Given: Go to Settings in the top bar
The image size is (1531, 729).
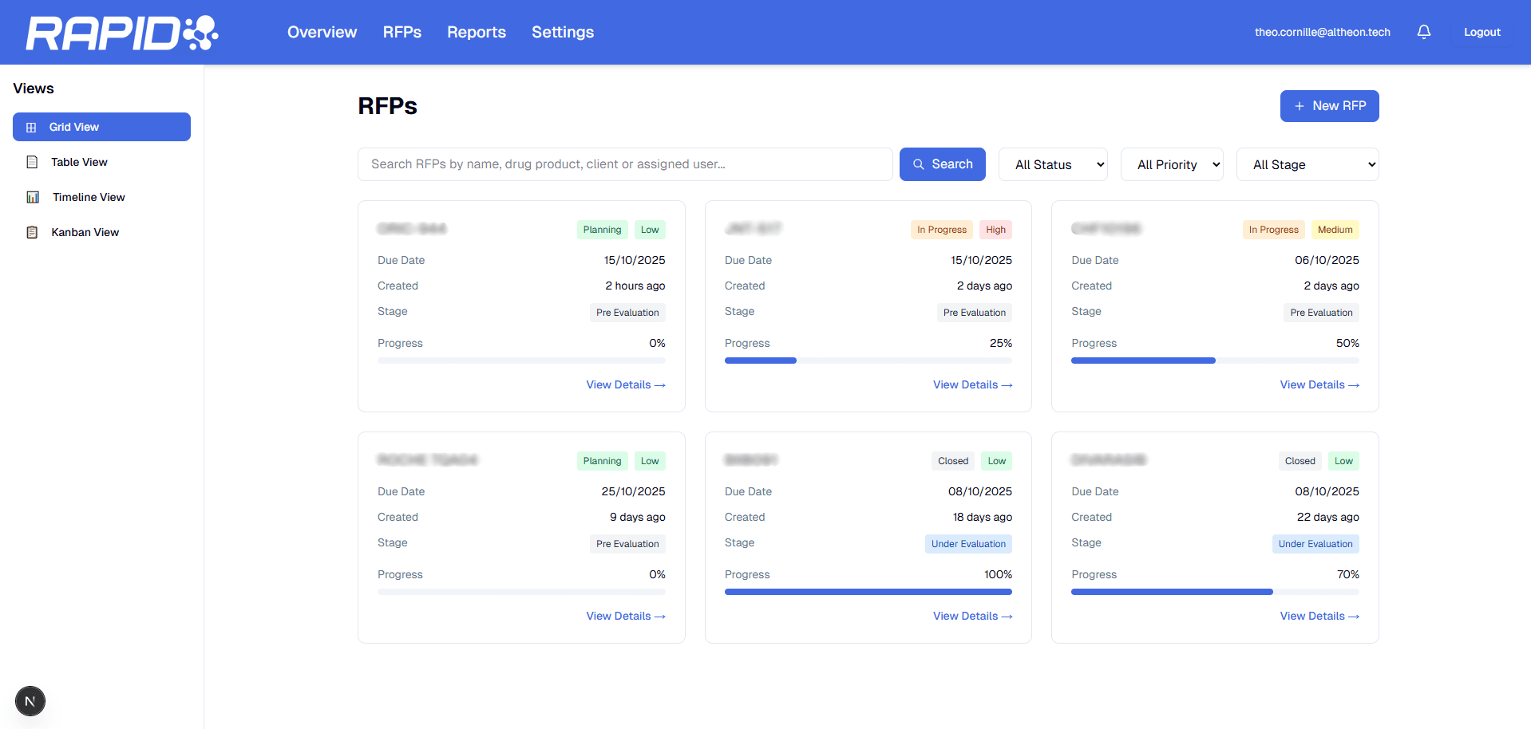Looking at the screenshot, I should pyautogui.click(x=563, y=32).
